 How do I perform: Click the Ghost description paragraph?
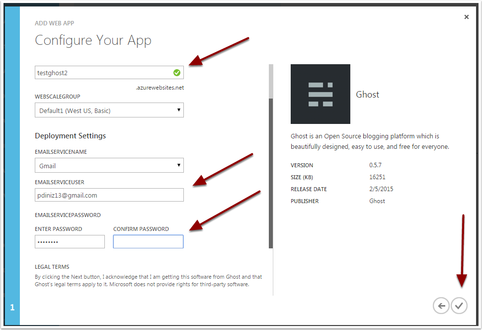click(x=370, y=141)
